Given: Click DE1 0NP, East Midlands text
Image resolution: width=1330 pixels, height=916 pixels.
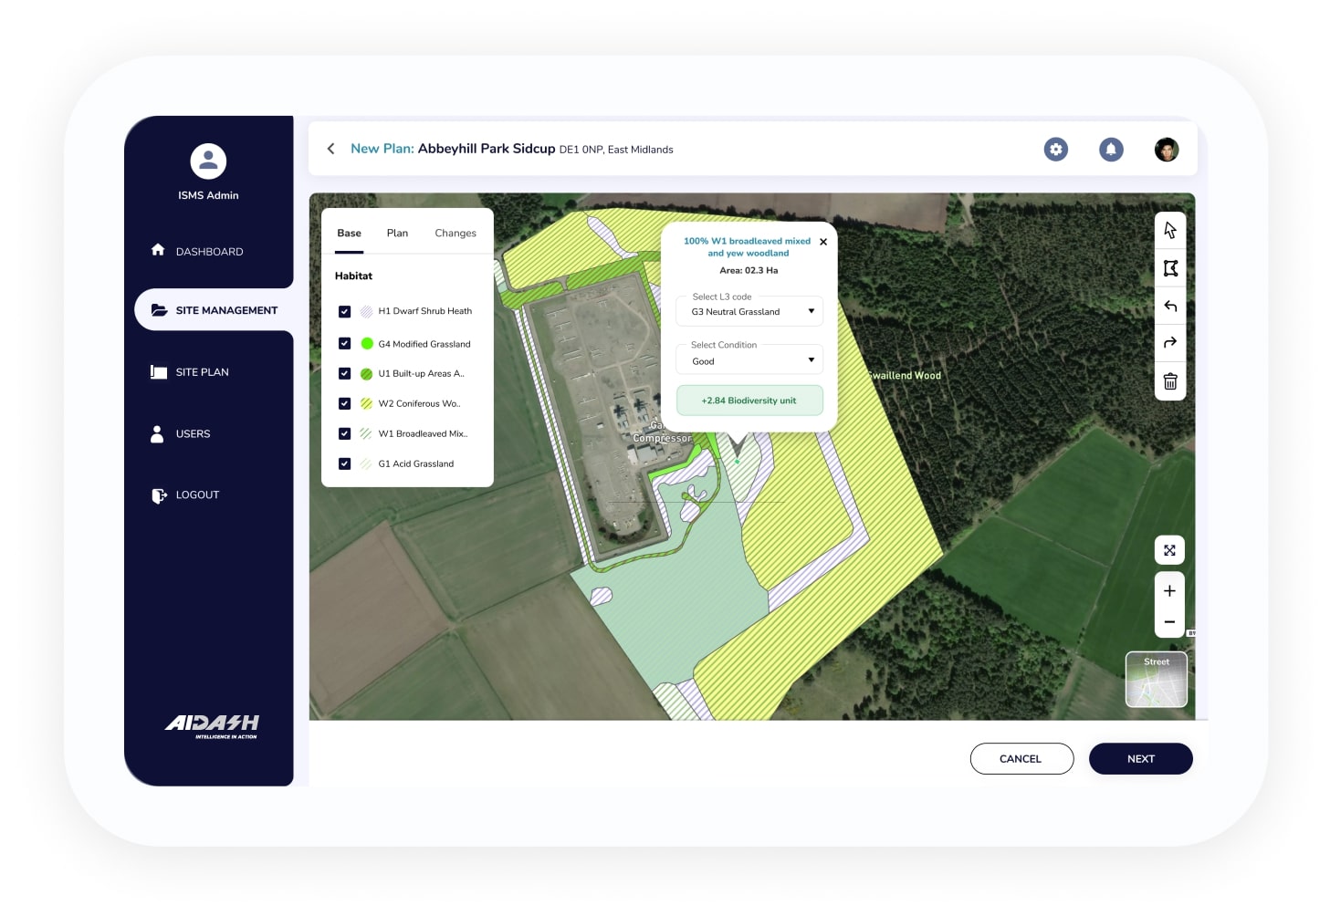Looking at the screenshot, I should click(x=616, y=151).
